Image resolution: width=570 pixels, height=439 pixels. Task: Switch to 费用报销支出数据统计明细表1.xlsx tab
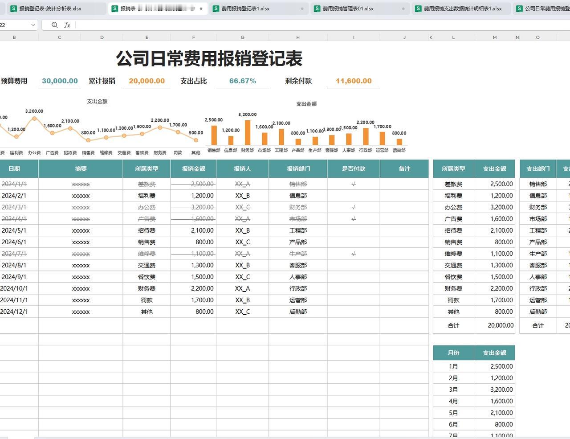pyautogui.click(x=461, y=8)
